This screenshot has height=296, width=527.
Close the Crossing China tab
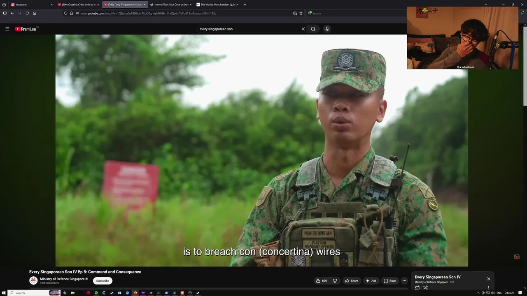point(98,5)
